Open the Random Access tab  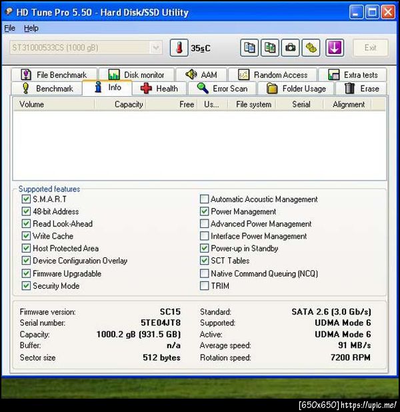(273, 75)
